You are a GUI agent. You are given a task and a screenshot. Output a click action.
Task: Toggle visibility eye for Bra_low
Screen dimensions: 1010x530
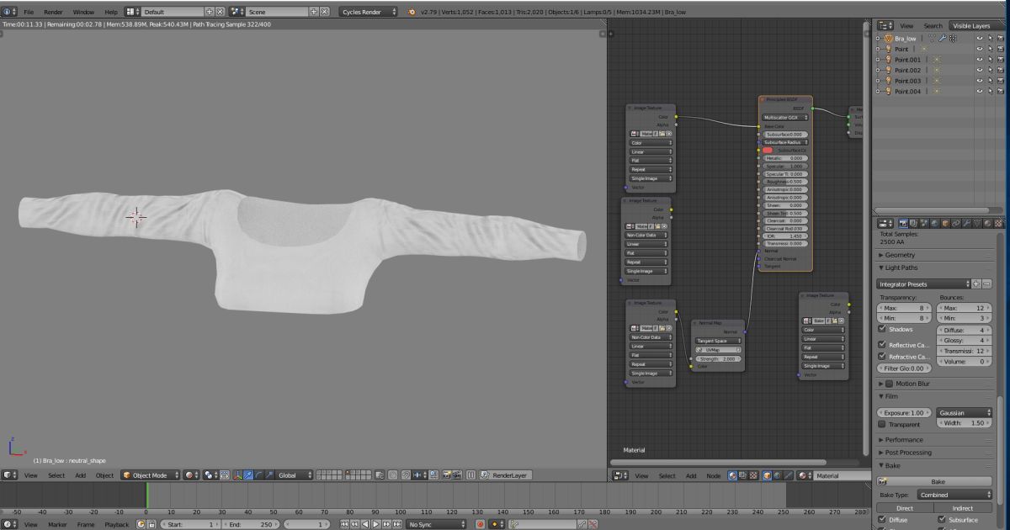click(x=980, y=39)
